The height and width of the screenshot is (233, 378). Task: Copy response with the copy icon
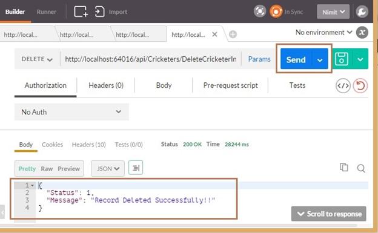point(343,167)
